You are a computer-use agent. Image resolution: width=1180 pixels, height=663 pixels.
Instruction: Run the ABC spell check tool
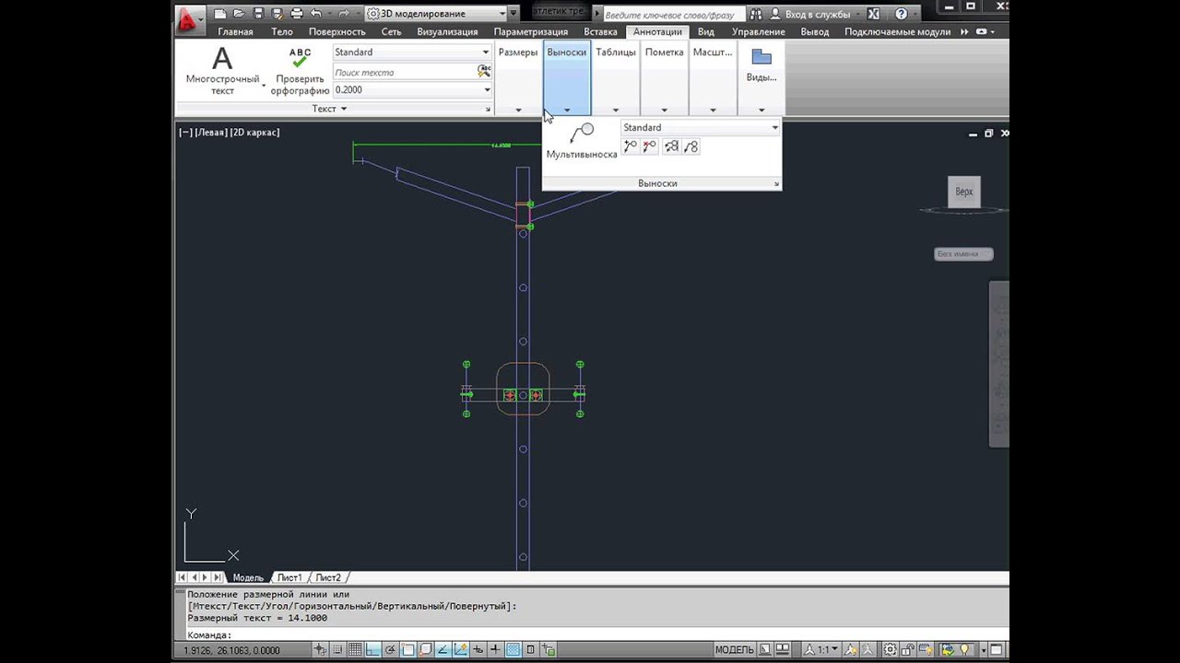[x=300, y=71]
